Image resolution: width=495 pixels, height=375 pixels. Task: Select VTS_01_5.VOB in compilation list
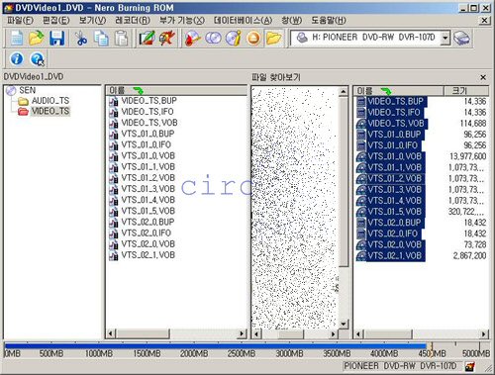click(148, 211)
